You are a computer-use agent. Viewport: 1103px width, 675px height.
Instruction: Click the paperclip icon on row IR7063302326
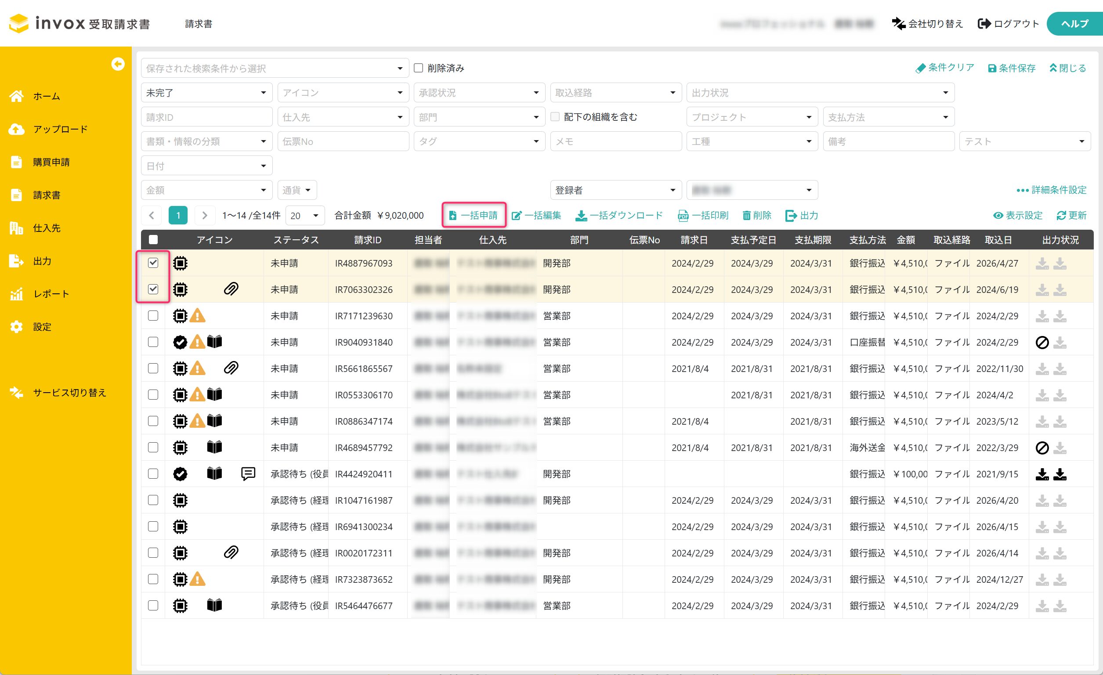point(231,289)
